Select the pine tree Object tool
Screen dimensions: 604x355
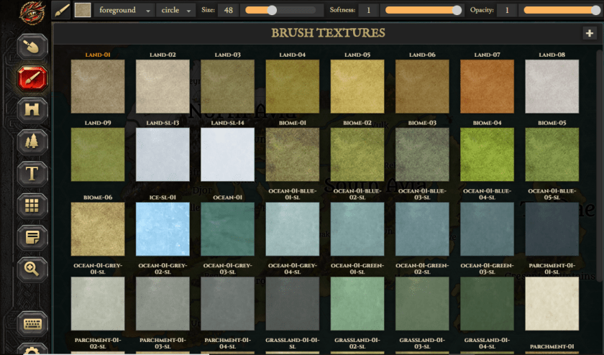point(32,142)
